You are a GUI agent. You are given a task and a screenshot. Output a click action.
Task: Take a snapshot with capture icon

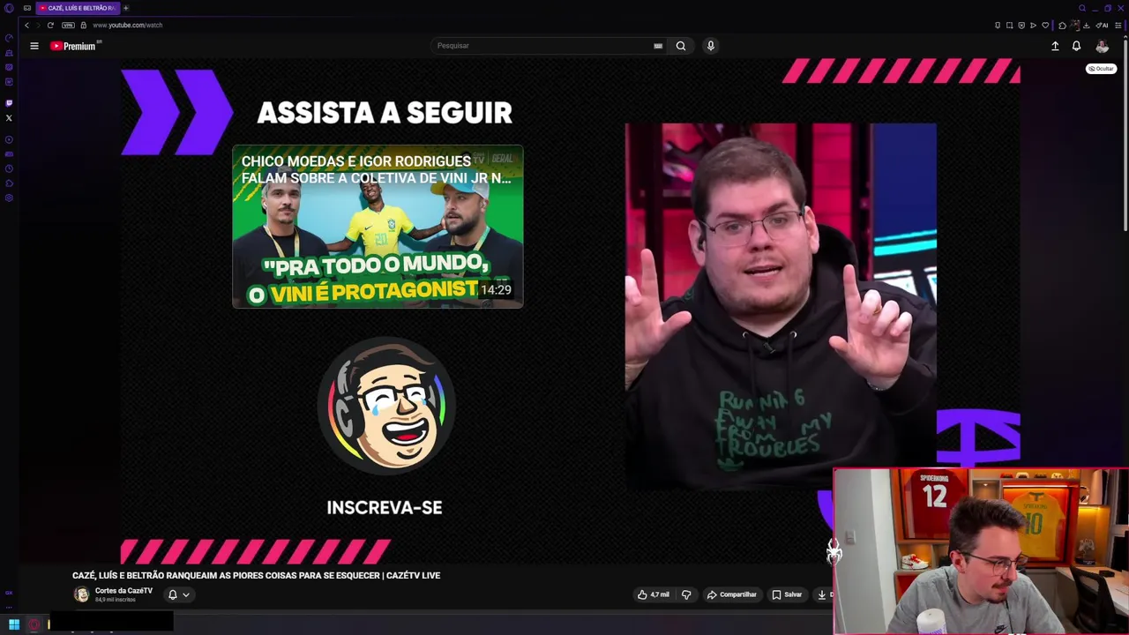point(1009,26)
